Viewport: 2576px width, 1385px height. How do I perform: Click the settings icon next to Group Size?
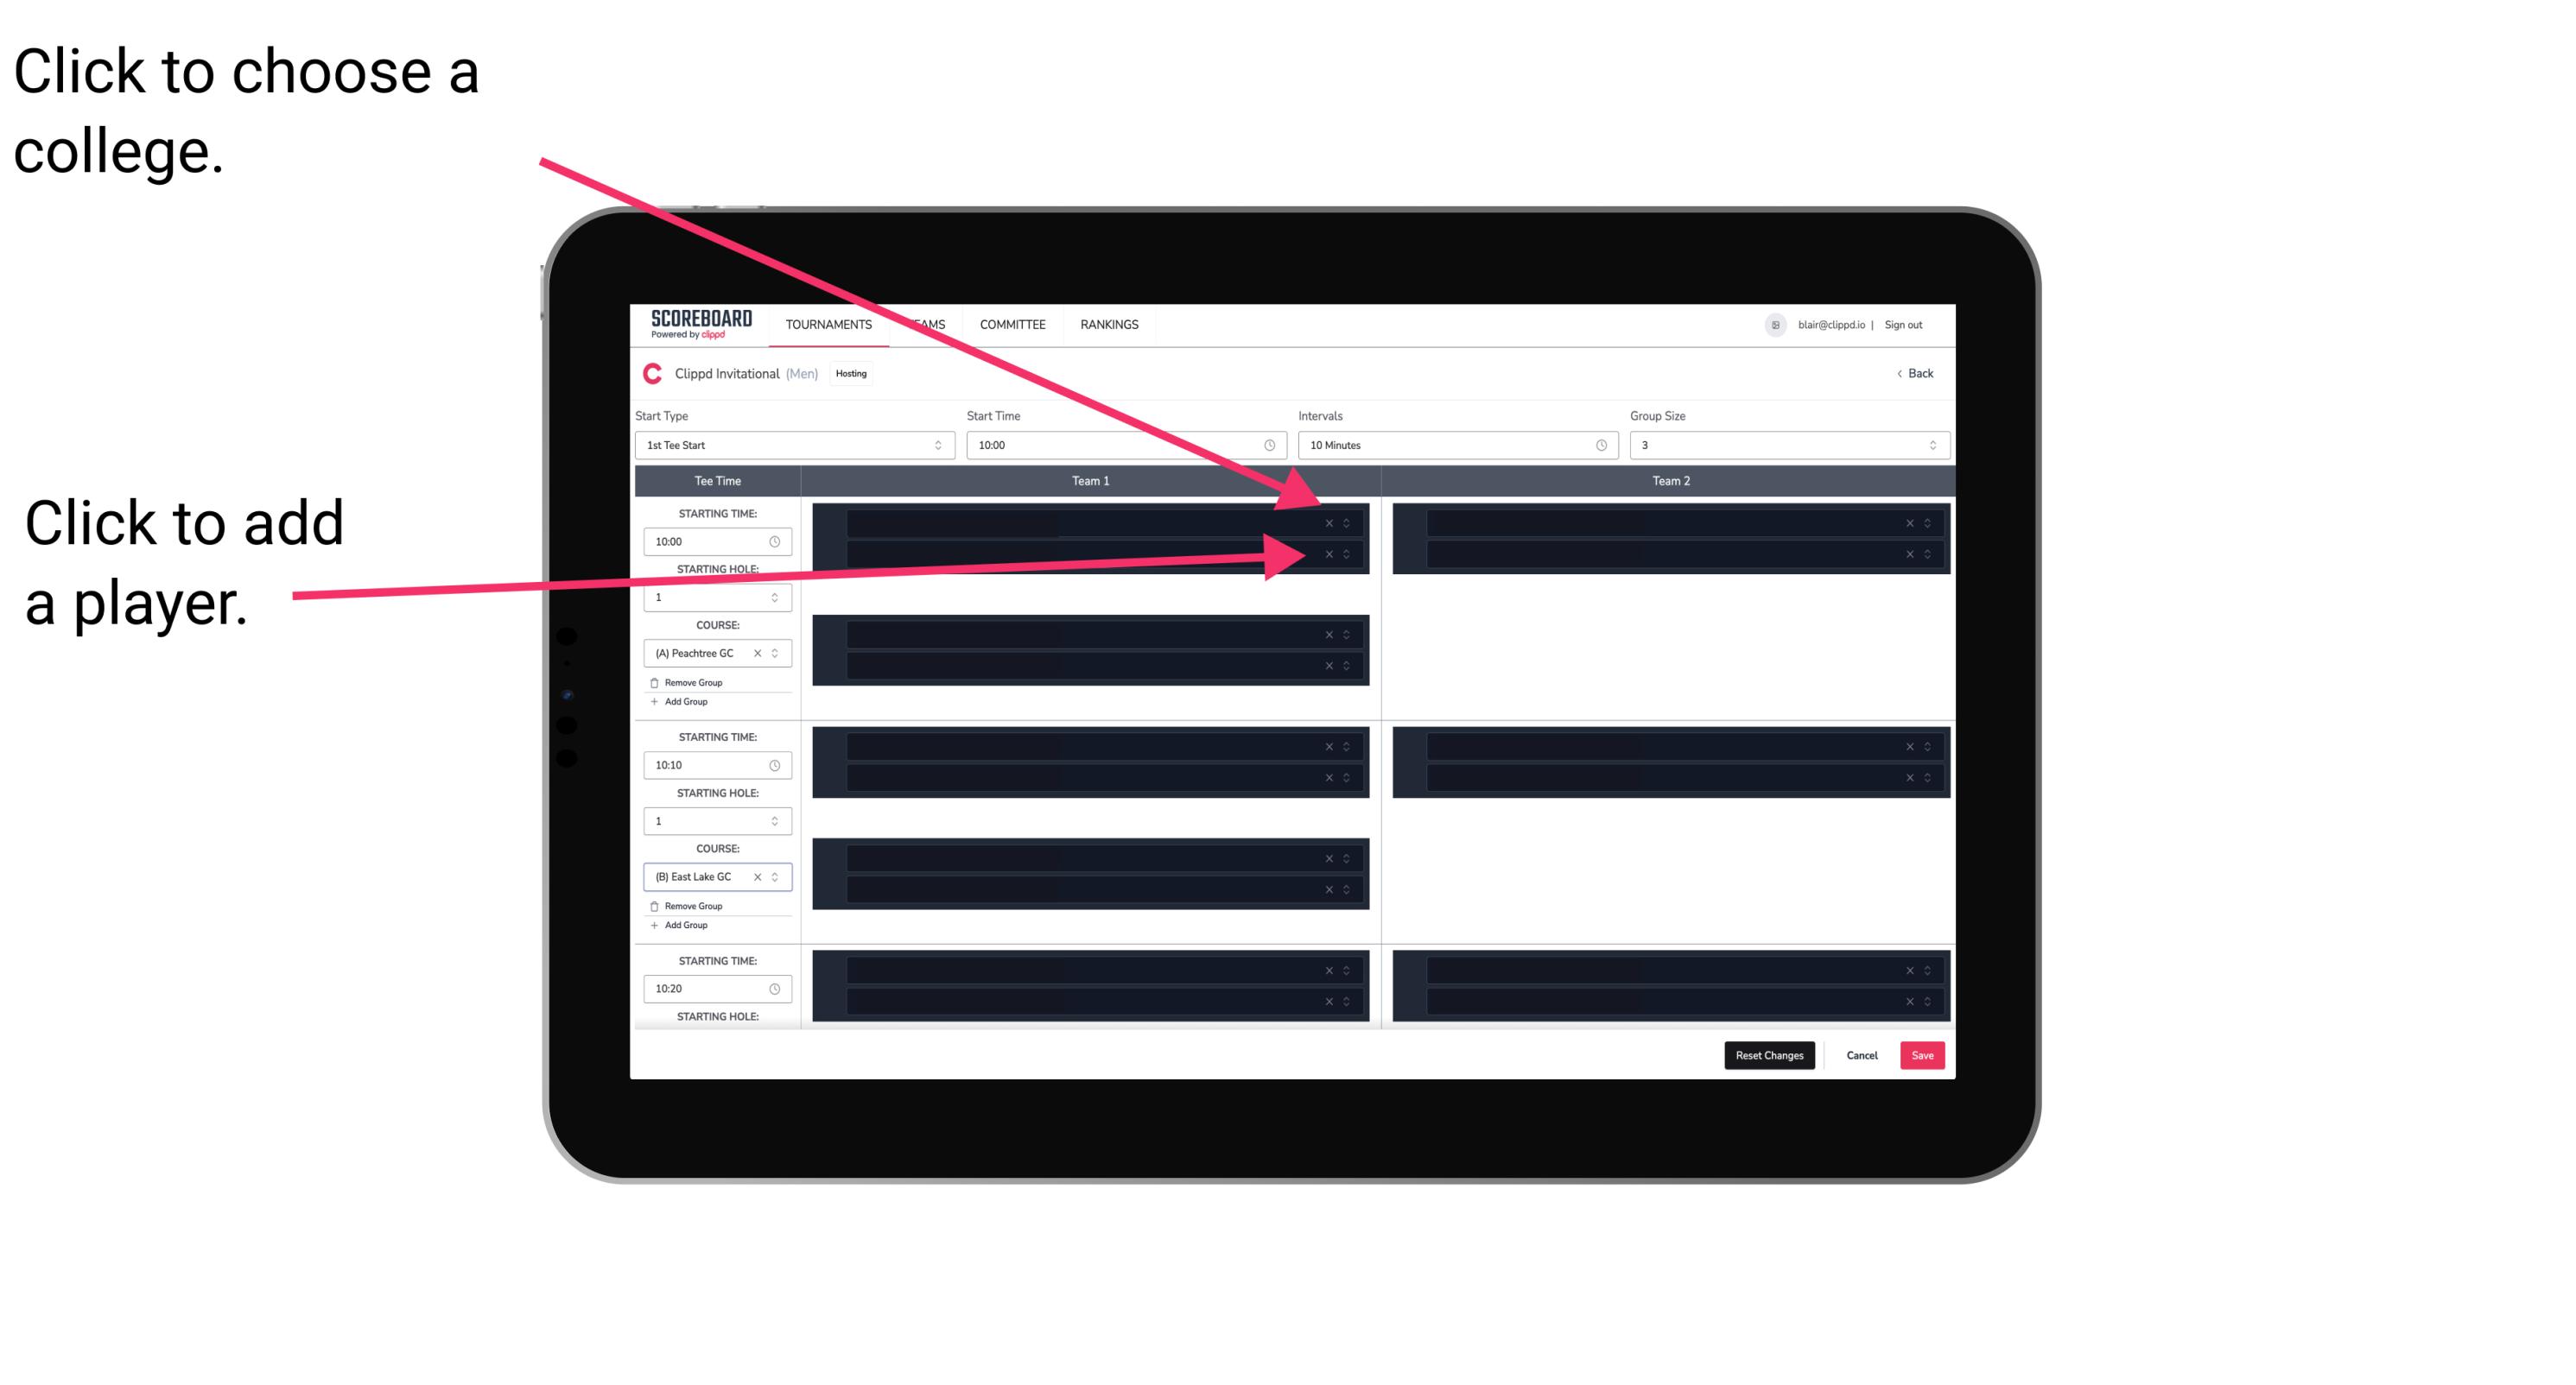pos(1930,446)
